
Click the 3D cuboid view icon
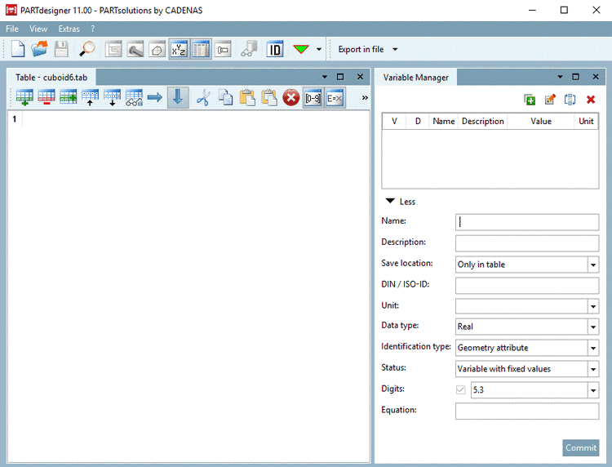click(x=157, y=50)
